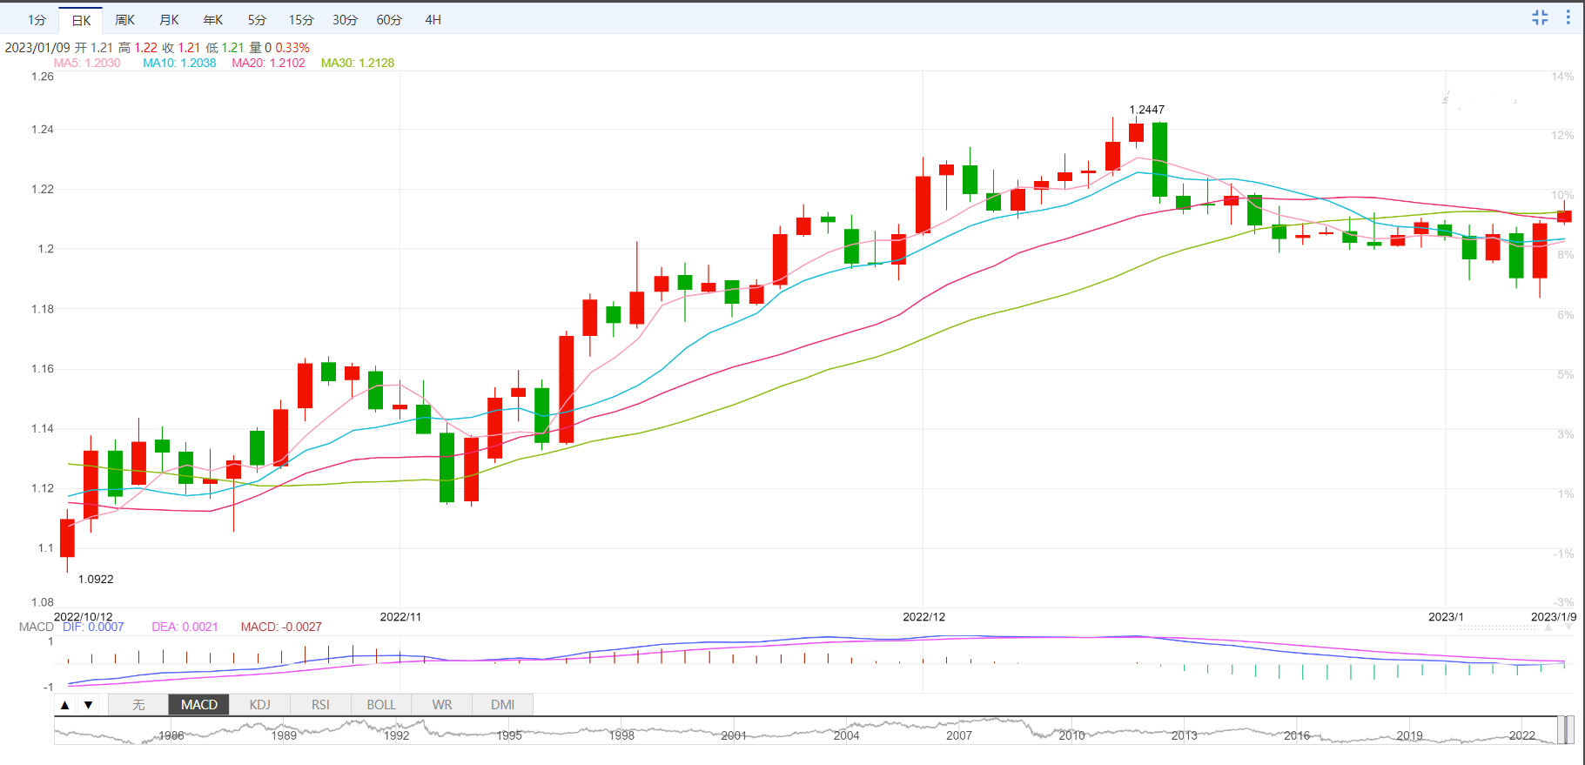Select the DMI indicator button
The width and height of the screenshot is (1585, 765).
point(502,705)
